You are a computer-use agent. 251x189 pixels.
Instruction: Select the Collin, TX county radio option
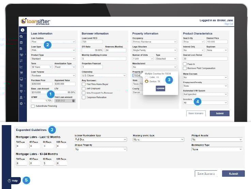[147, 77]
